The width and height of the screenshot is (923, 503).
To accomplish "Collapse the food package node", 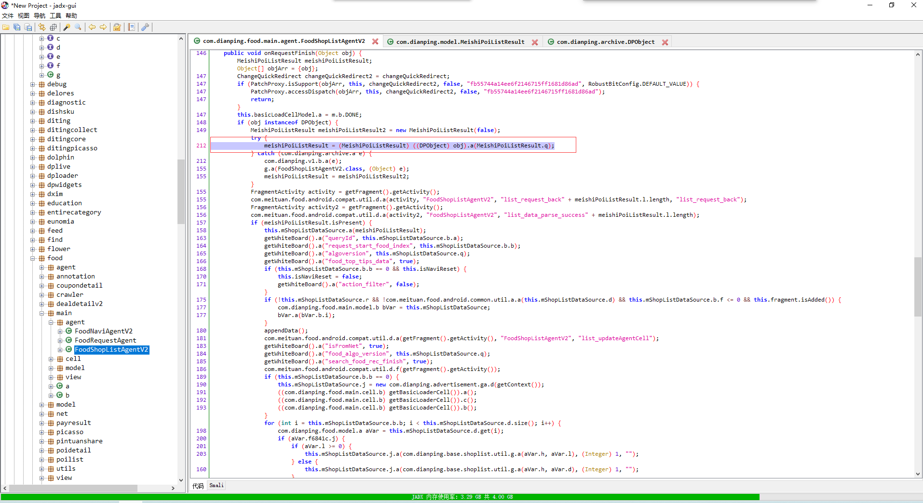I will (x=33, y=258).
